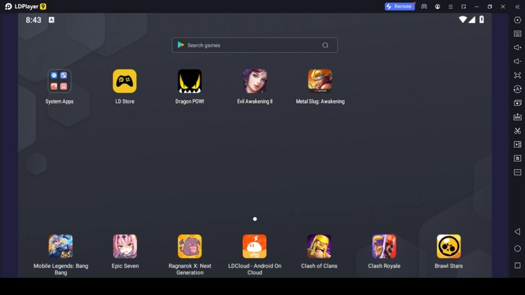Click the LDPlayer logo in title bar
525x295 pixels.
[26, 6]
